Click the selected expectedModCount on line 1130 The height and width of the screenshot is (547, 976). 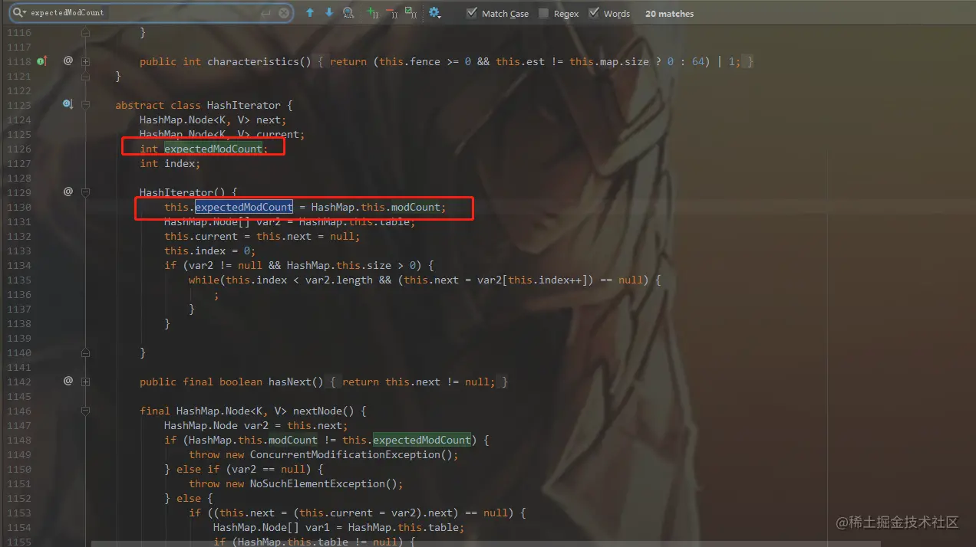[244, 207]
